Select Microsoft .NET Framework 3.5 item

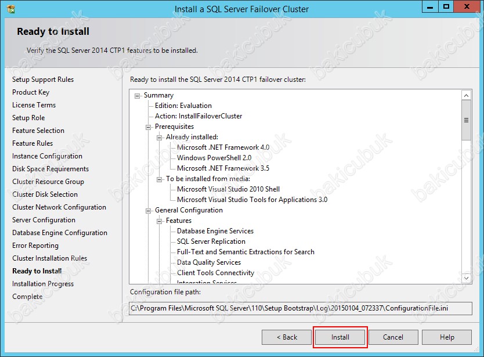point(223,168)
